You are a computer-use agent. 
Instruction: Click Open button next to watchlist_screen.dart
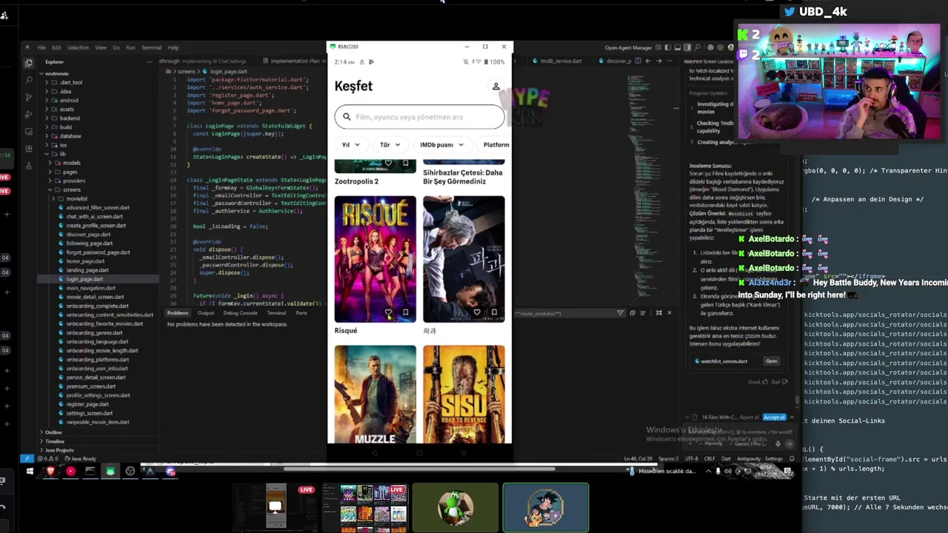[772, 361]
